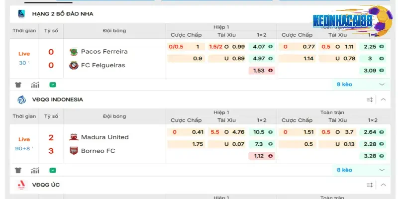Expand 8 kèo dropdown for Madura United match
Image resolution: width=398 pixels, height=199 pixels.
point(382,170)
